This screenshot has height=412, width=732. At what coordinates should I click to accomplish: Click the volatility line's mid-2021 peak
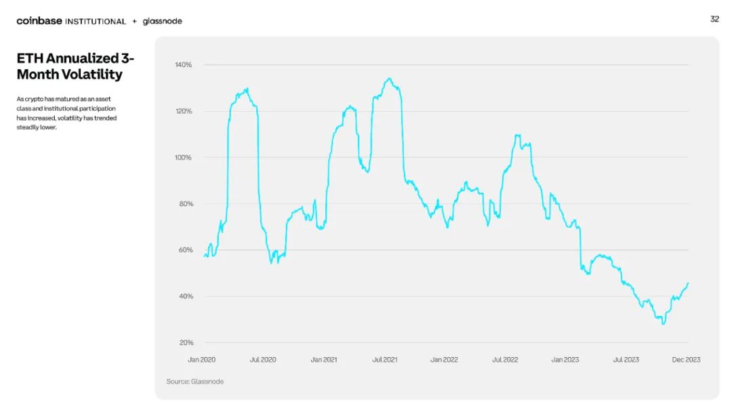[390, 79]
